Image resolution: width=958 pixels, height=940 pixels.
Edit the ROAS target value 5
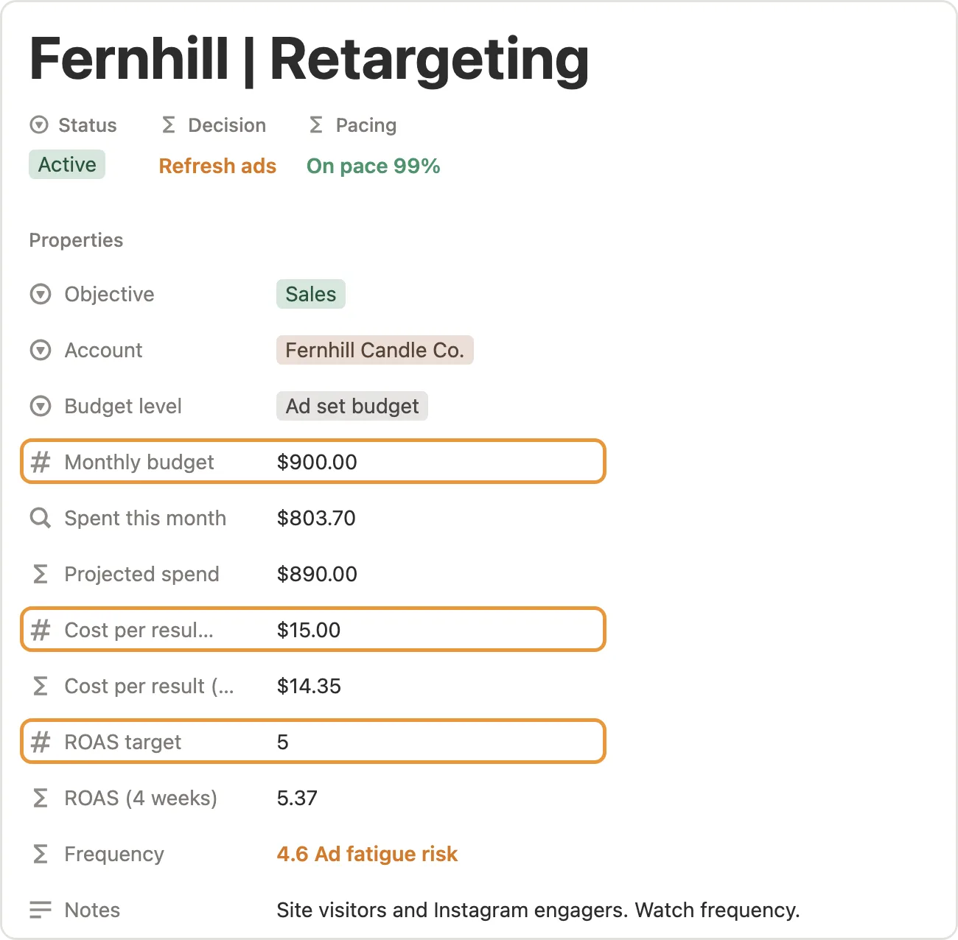coord(283,743)
